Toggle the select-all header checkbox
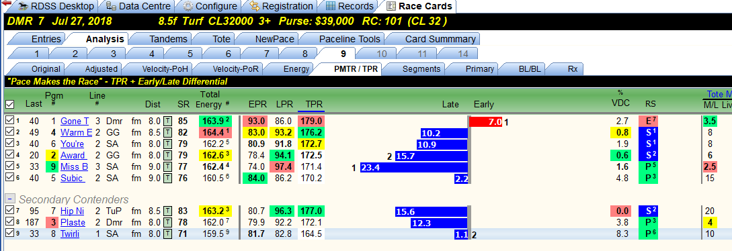Image resolution: width=732 pixels, height=251 pixels. 9,105
